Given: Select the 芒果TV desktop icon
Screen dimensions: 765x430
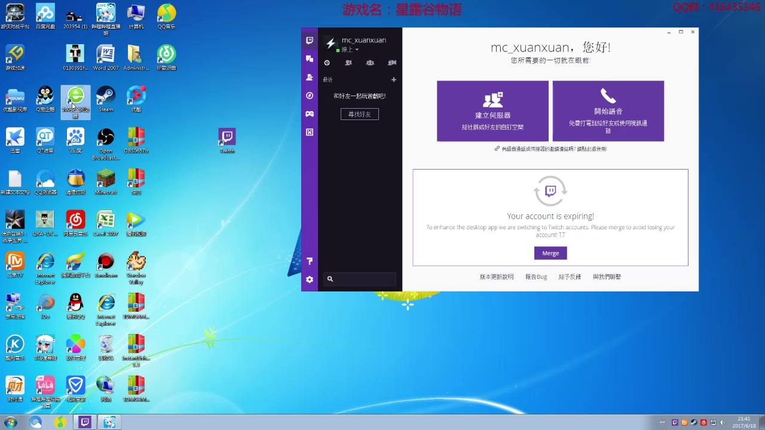Looking at the screenshot, I should pos(15,265).
